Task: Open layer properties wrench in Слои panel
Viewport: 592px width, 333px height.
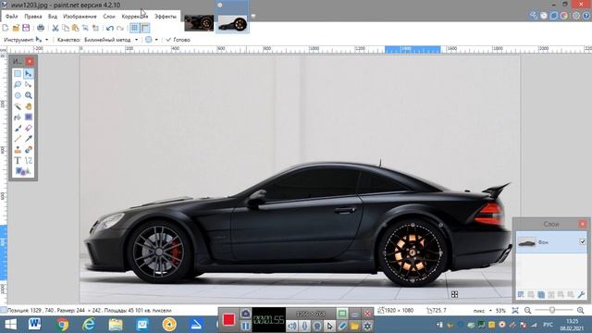Action: click(581, 294)
